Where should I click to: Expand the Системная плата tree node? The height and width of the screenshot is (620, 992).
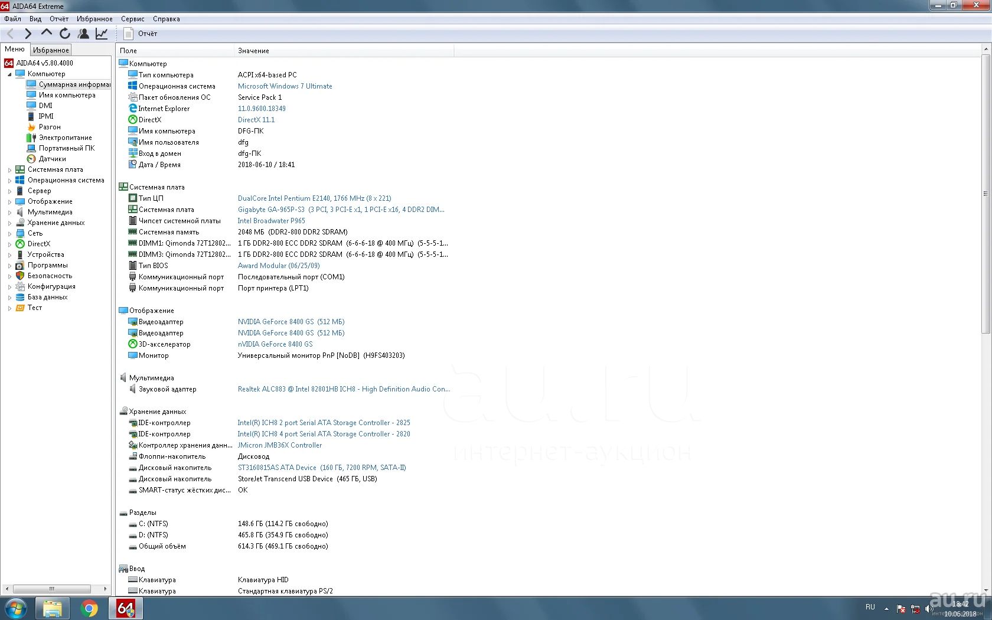(x=9, y=170)
